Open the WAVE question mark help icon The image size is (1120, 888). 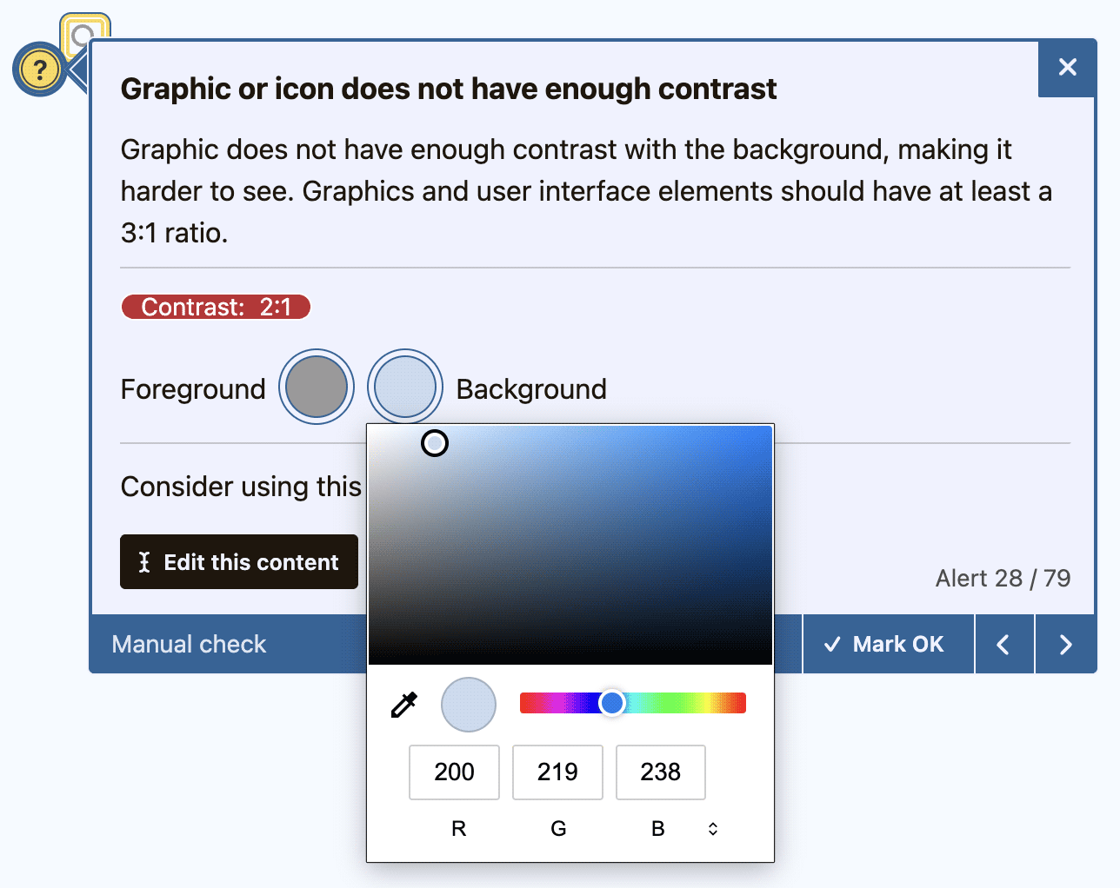40,69
